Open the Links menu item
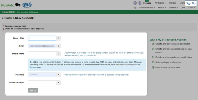The width and height of the screenshot is (198, 100). click(x=183, y=8)
